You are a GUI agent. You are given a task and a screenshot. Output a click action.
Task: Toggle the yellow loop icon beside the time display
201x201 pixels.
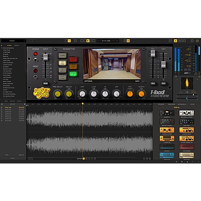128,41
